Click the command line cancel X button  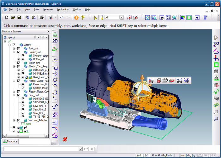[x=92, y=149]
